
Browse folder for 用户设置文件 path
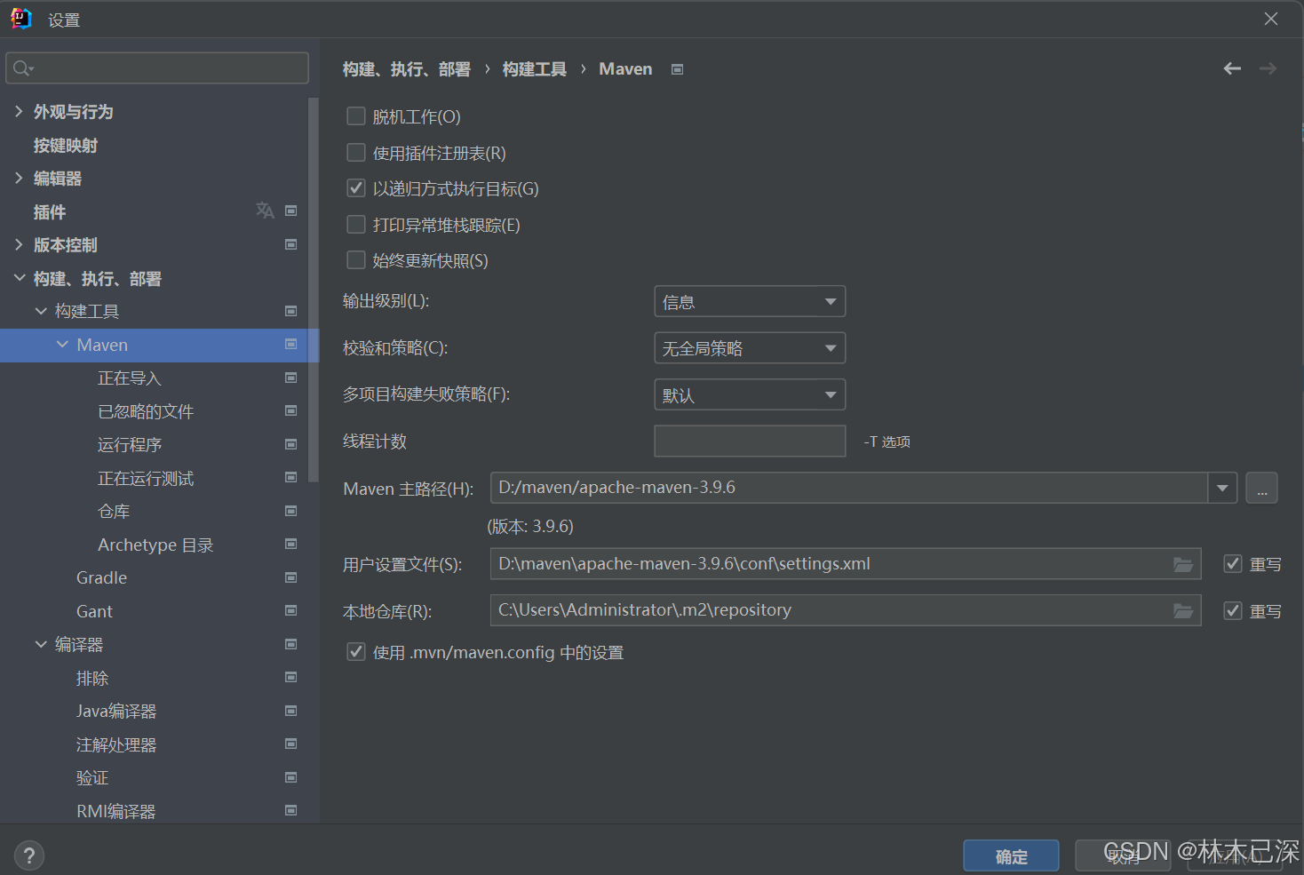click(1183, 564)
